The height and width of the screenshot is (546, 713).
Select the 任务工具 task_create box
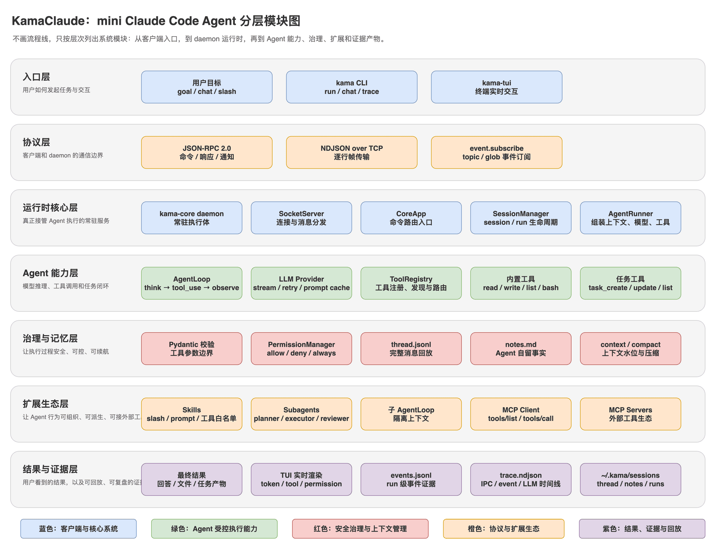pyautogui.click(x=630, y=283)
